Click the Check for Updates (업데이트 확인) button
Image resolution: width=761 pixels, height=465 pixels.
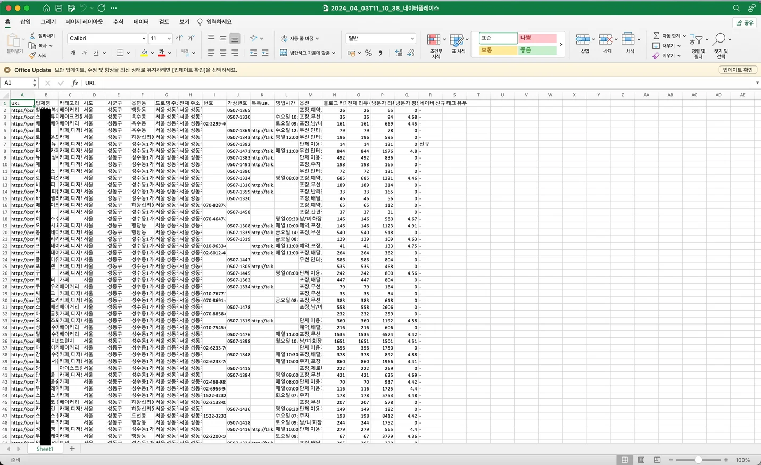point(738,70)
